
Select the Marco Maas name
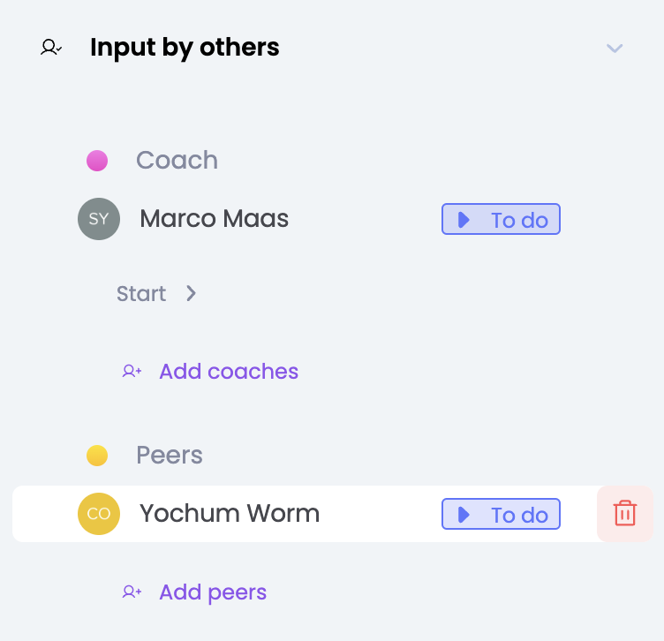tap(214, 219)
